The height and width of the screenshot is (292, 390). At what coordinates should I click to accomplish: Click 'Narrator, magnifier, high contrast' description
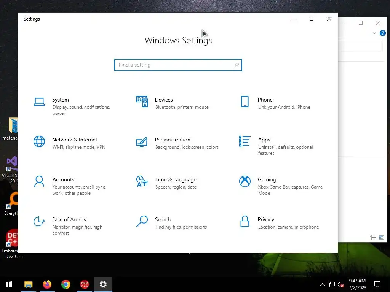[x=77, y=230]
